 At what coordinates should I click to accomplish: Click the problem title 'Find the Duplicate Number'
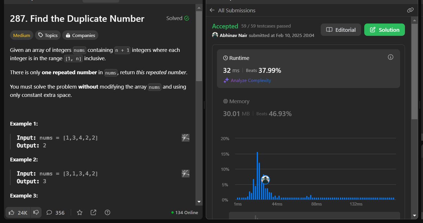(87, 19)
